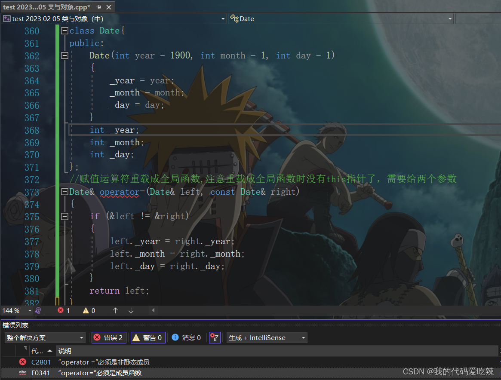Open the 整个解决方案 scope dropdown
This screenshot has height=380, width=501.
tap(45, 337)
